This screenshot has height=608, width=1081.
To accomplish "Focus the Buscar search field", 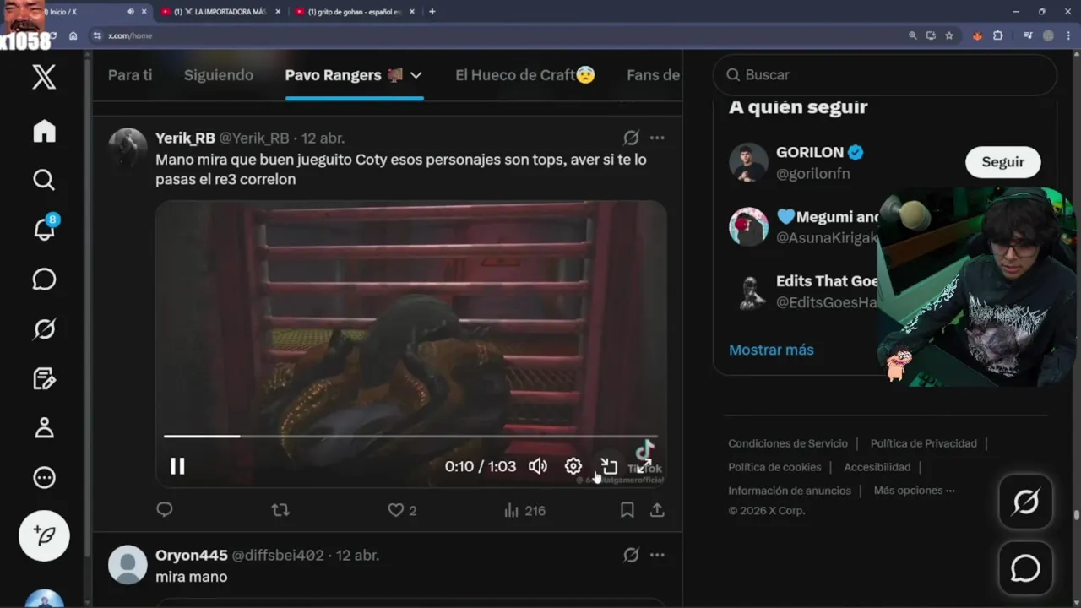I will click(885, 75).
